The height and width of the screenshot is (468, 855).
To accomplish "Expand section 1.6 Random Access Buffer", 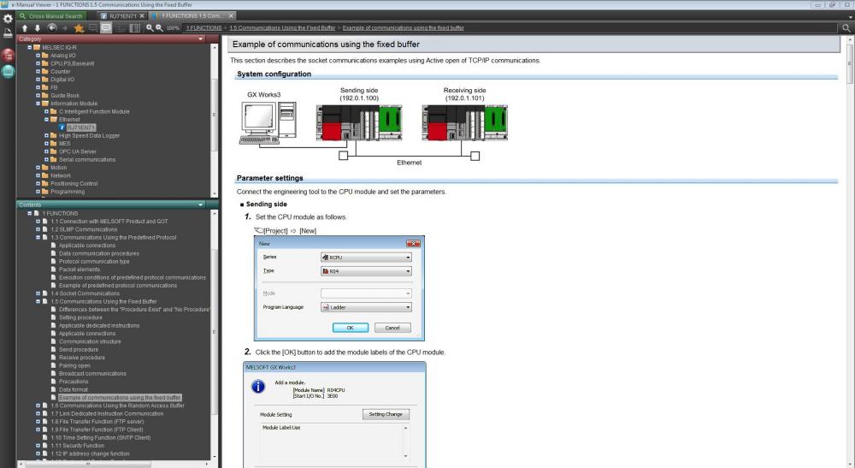I will [x=38, y=406].
